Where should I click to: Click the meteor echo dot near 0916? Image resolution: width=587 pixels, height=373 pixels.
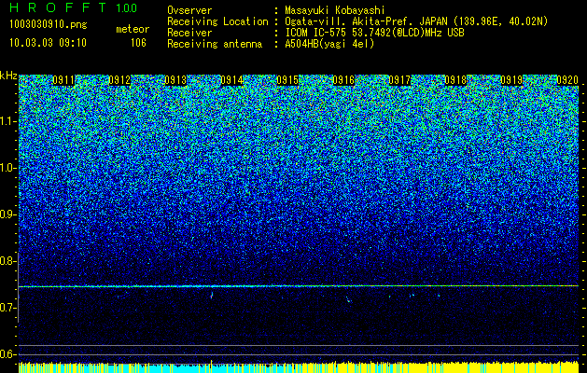pos(348,299)
